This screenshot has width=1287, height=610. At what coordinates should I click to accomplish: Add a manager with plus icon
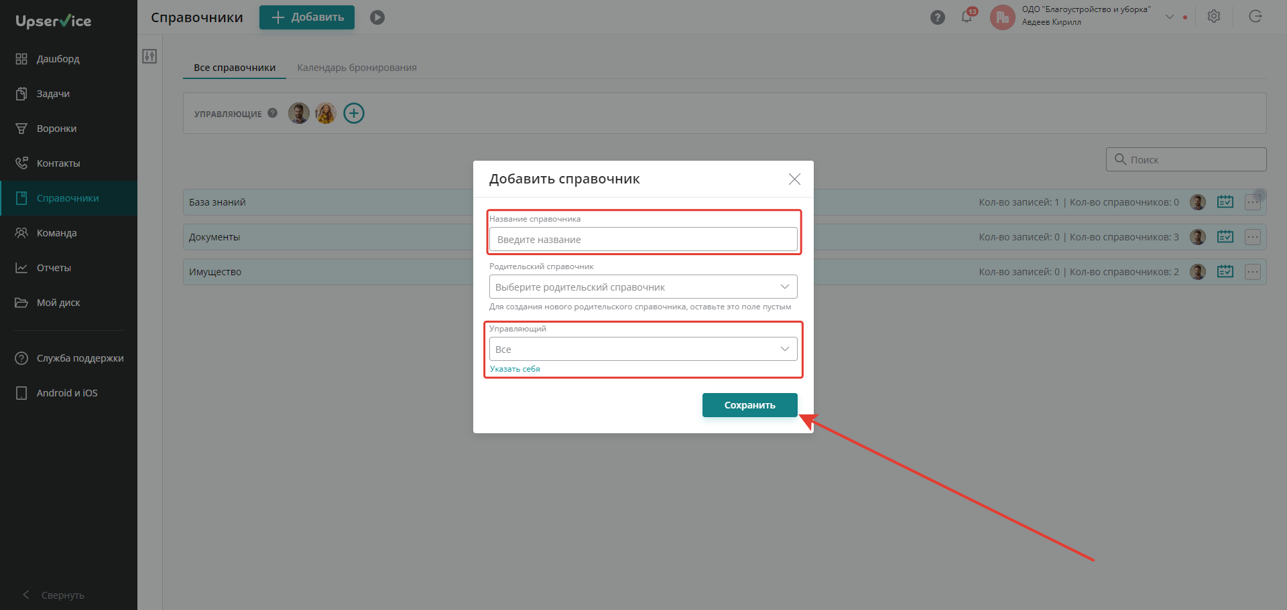(354, 113)
